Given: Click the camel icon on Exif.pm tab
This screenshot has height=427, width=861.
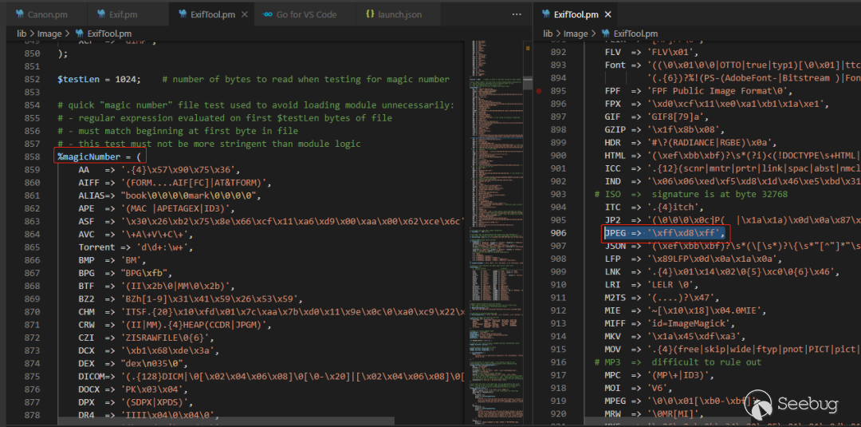Looking at the screenshot, I should (101, 14).
